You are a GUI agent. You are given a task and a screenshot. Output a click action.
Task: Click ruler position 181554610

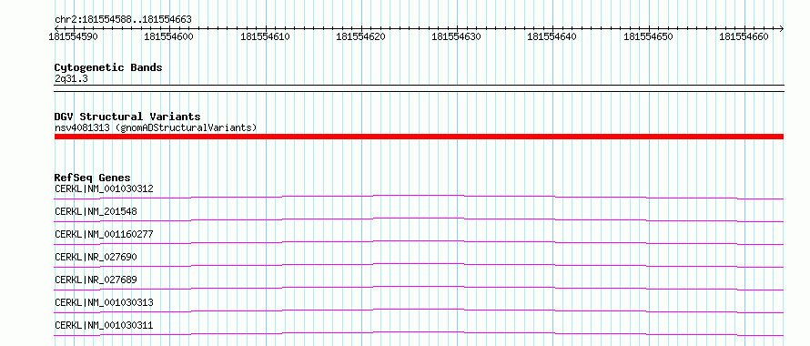265,36
